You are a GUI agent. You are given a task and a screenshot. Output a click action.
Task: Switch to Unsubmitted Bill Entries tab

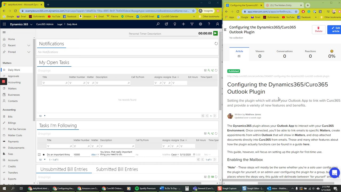coord(64,169)
